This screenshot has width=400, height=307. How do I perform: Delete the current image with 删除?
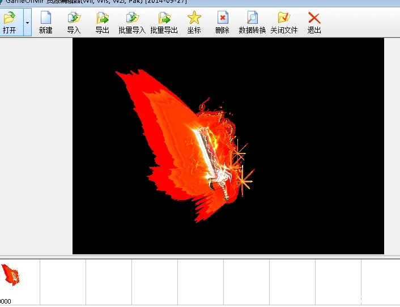[222, 22]
